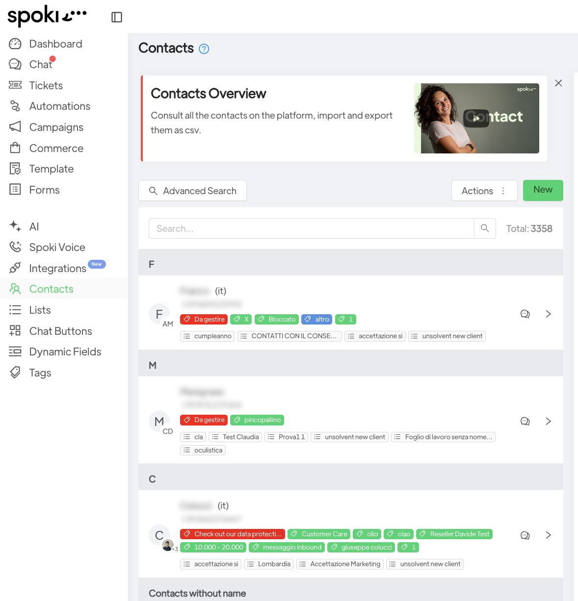Open chat for contact M
578x601 pixels.
(x=525, y=421)
